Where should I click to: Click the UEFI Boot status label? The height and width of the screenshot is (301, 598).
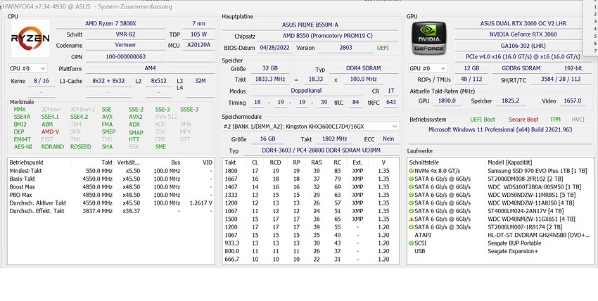point(483,120)
